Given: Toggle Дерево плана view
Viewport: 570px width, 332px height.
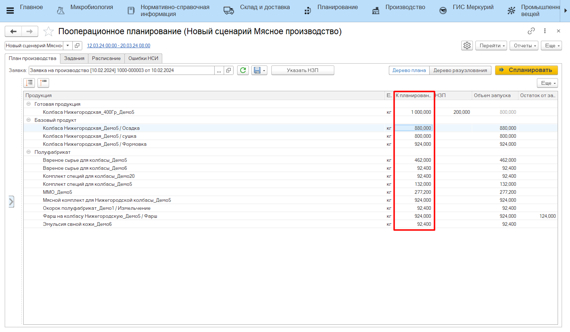Looking at the screenshot, I should (x=409, y=70).
